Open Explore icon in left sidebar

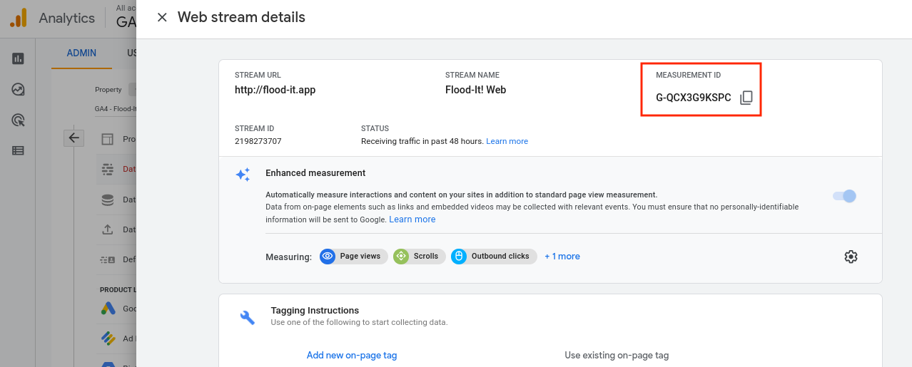pyautogui.click(x=18, y=89)
